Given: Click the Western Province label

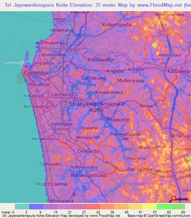Looking at the screenshot, I should (150, 184).
